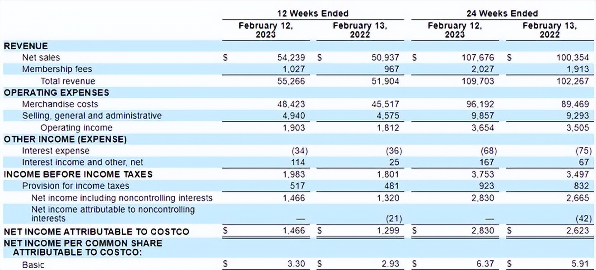Click Interest income and other, net label
Screen dimensions: 596x270
pos(83,162)
